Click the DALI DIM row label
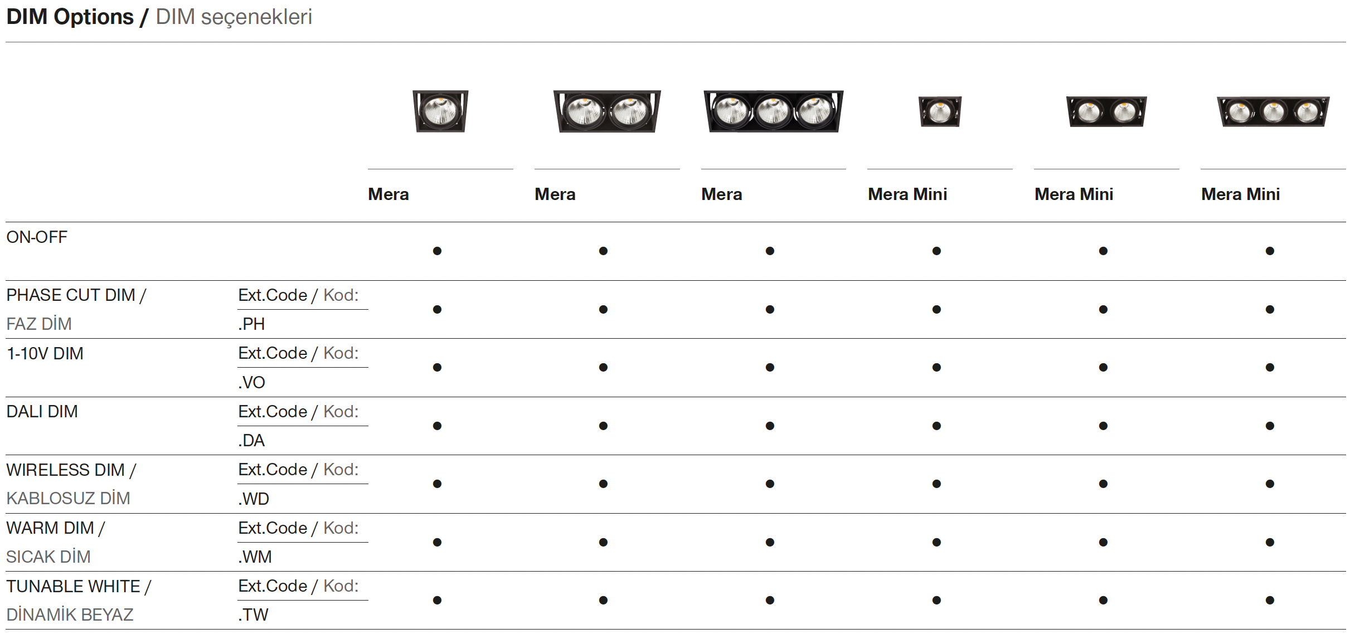 (42, 411)
